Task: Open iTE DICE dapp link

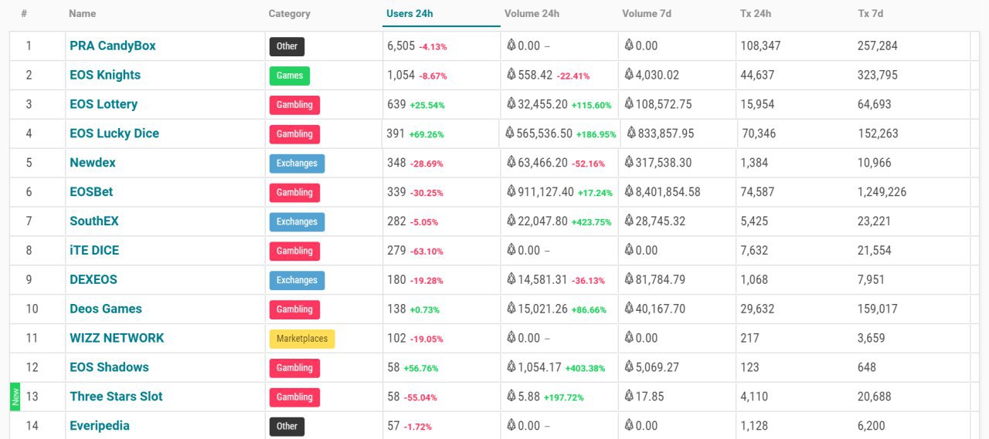Action: pyautogui.click(x=94, y=251)
